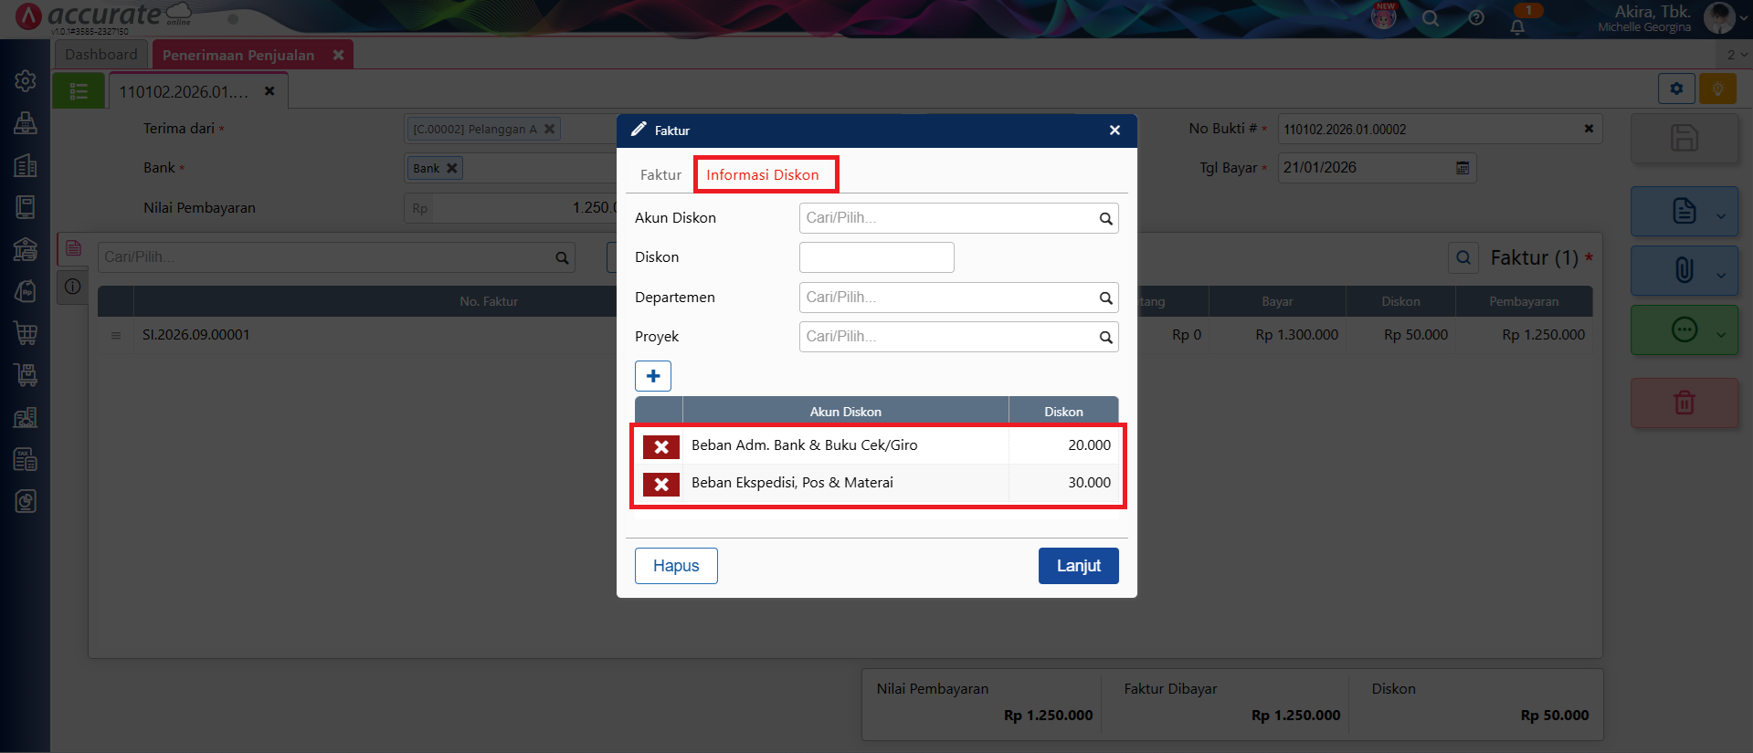Open the notification bell icon
Screen dimensions: 1753x753
(x=1517, y=26)
